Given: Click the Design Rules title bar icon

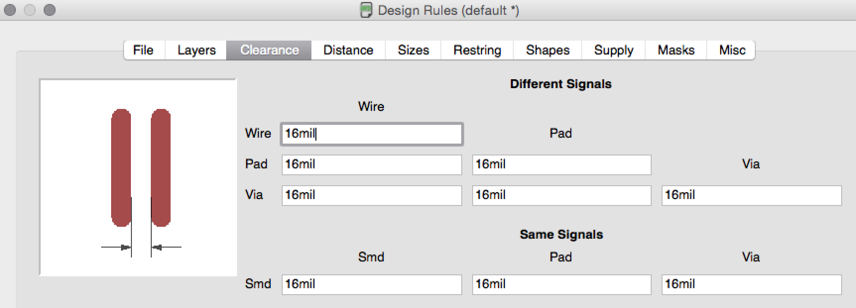Looking at the screenshot, I should pyautogui.click(x=366, y=10).
